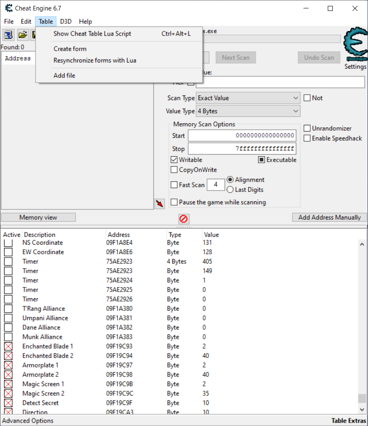This screenshot has height=426, width=368.
Task: Click the red circle clear list icon
Action: pyautogui.click(x=184, y=219)
